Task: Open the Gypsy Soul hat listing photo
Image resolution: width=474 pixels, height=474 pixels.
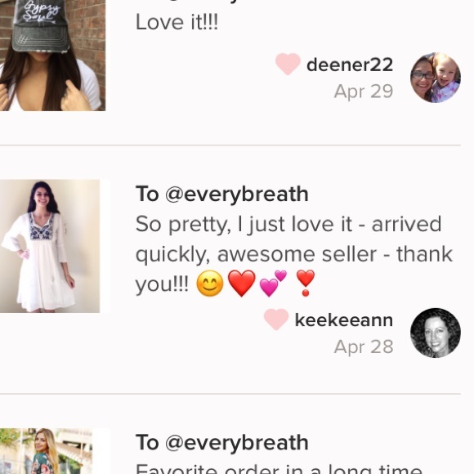Action: 52,56
